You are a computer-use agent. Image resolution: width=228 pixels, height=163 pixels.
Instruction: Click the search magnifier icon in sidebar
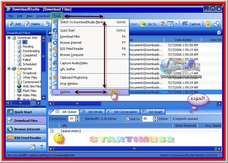[33, 147]
